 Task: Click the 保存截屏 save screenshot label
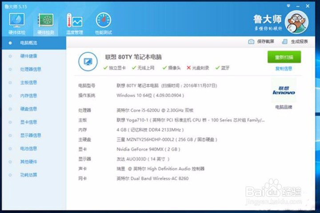(x=265, y=42)
